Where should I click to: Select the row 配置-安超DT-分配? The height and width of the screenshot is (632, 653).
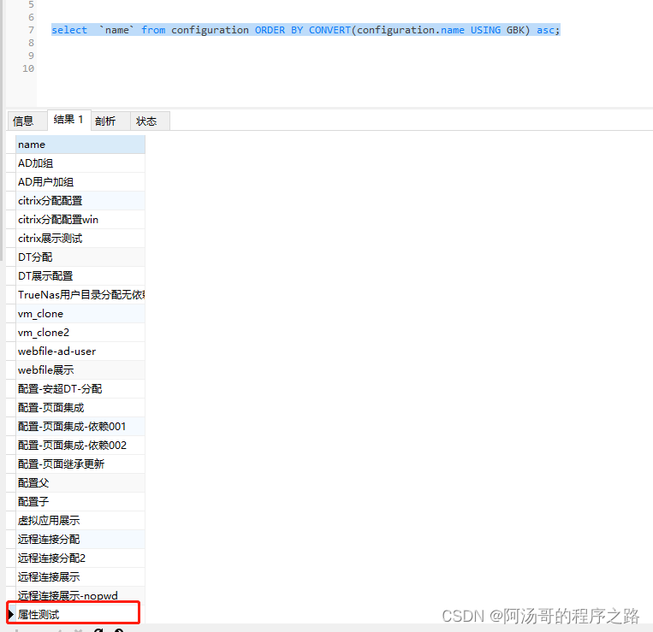pyautogui.click(x=80, y=388)
